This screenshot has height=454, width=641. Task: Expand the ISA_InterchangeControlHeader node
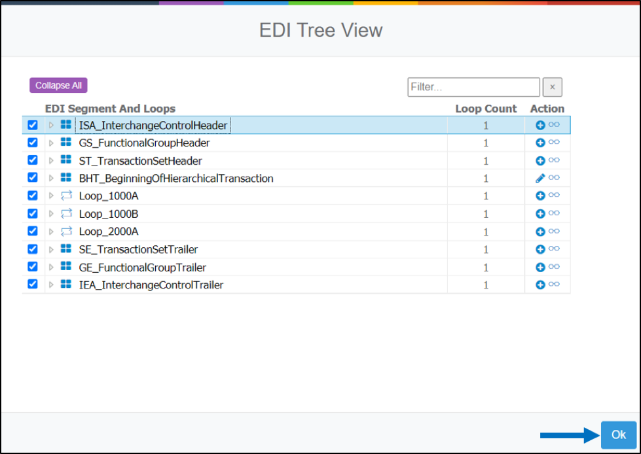[51, 126]
